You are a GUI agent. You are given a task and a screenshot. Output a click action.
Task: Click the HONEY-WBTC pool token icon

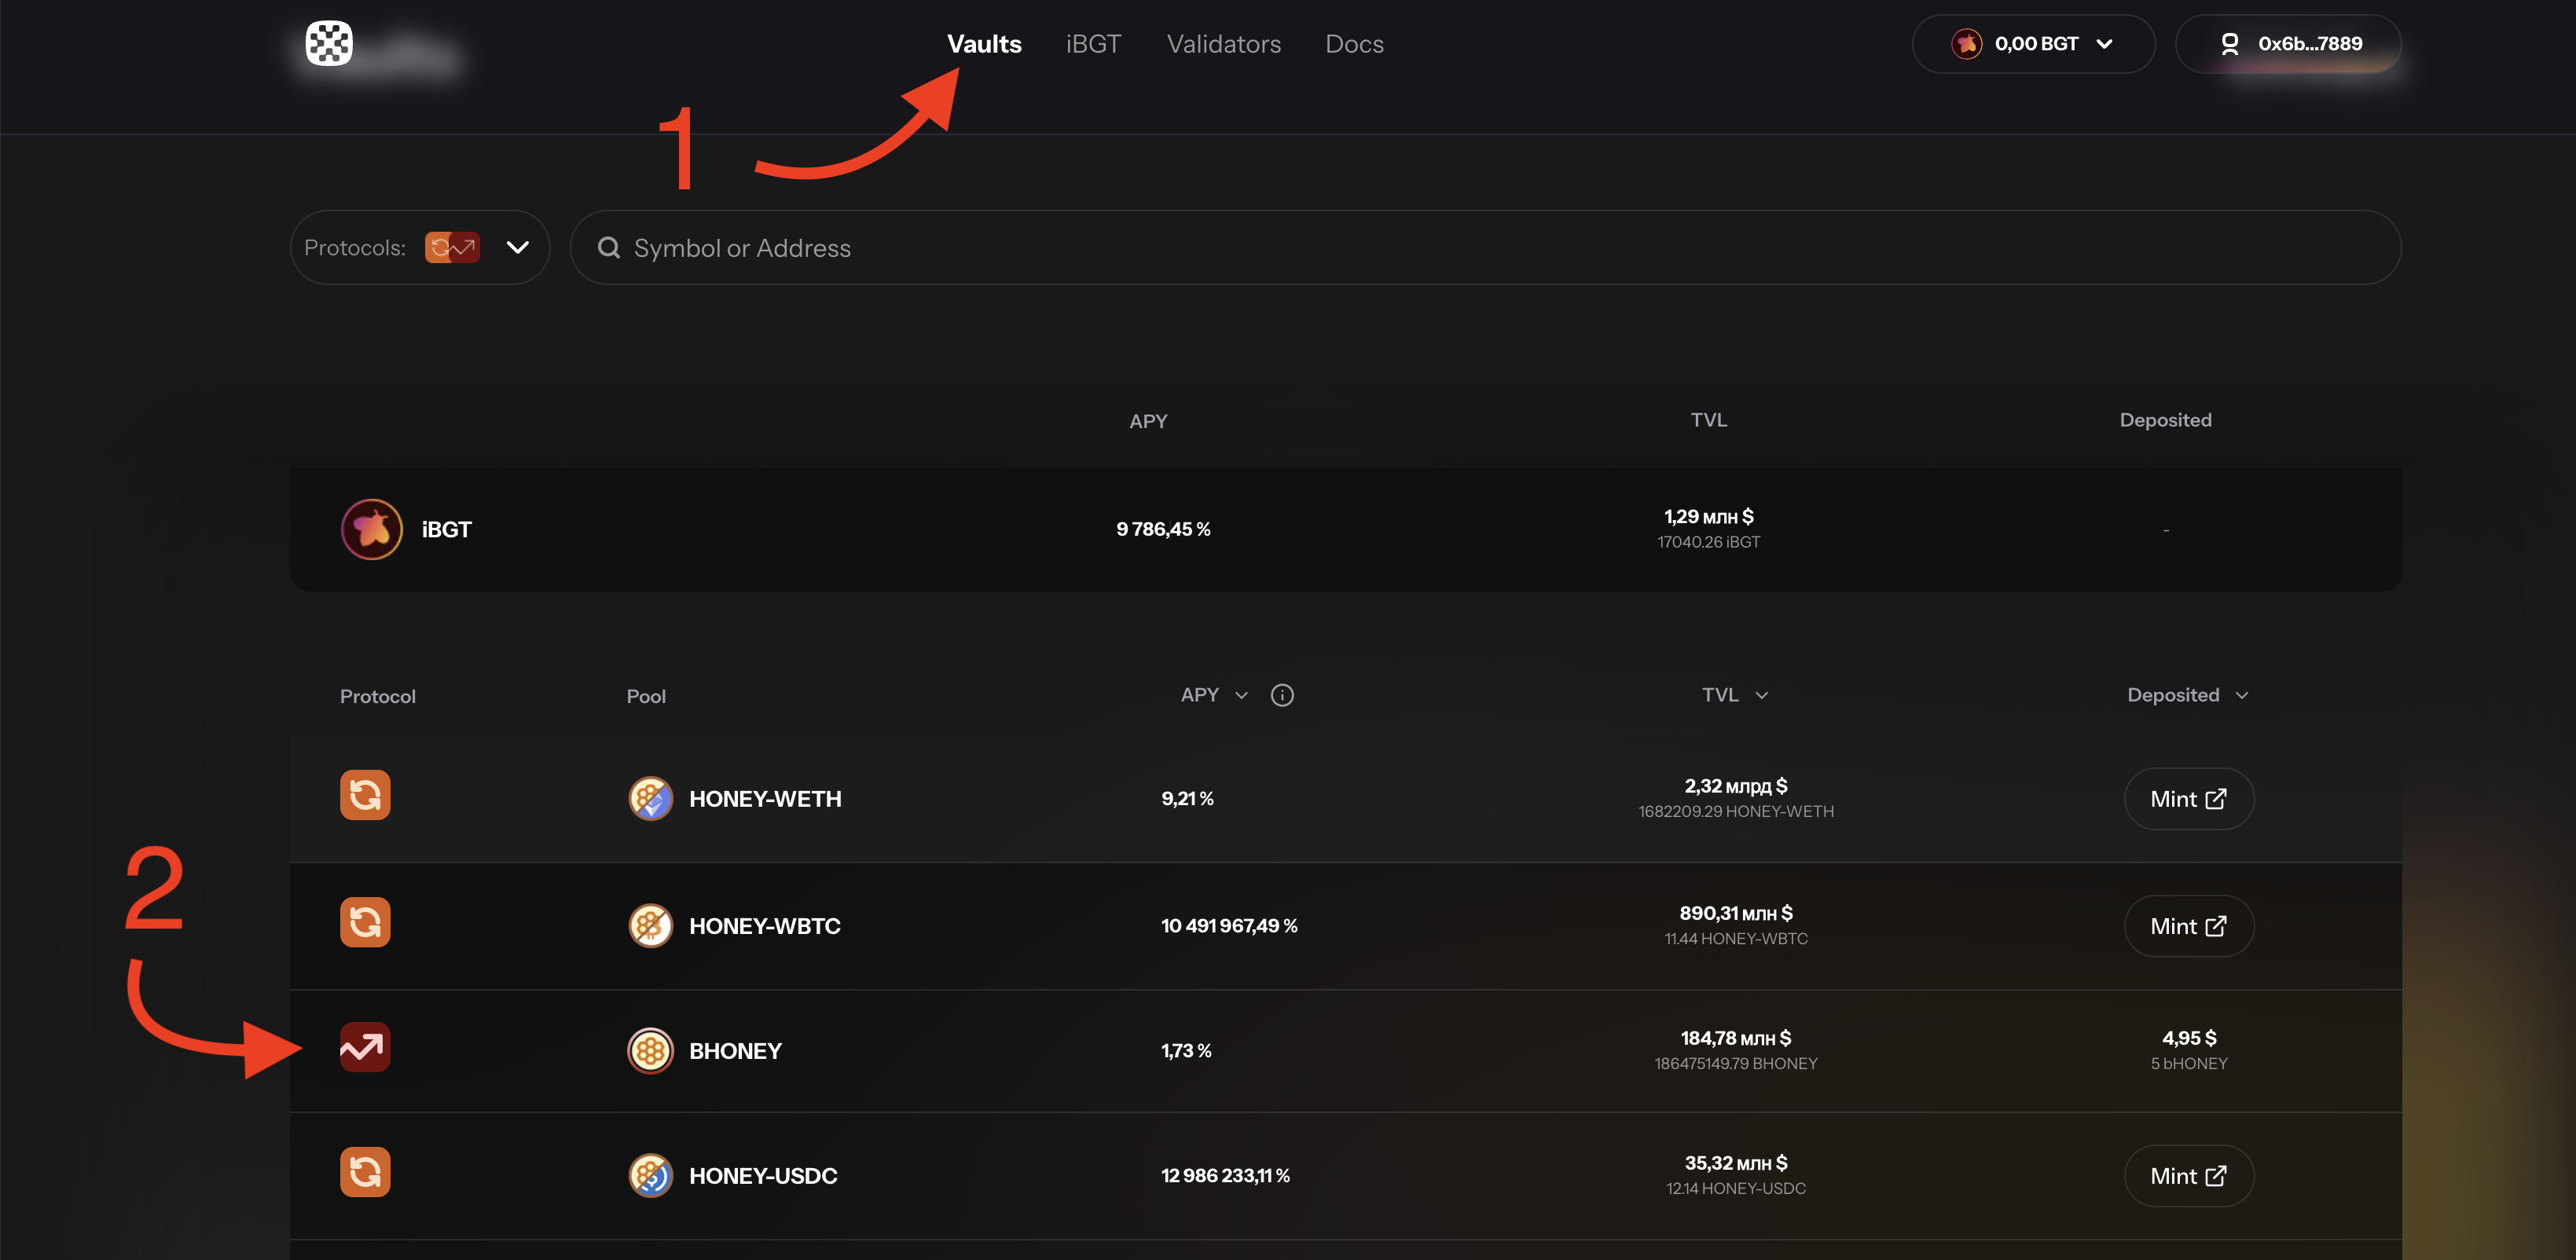click(x=650, y=925)
